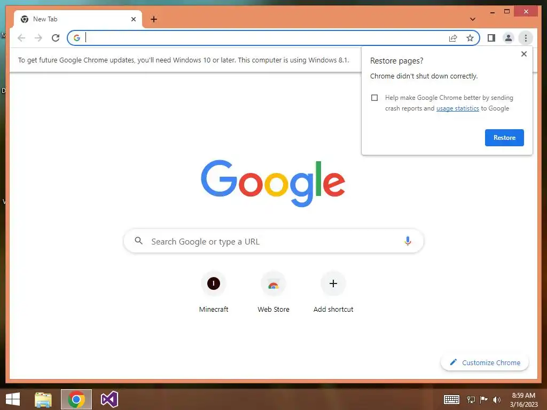Open the Minecraft shortcut tile
The image size is (547, 410).
click(x=214, y=292)
